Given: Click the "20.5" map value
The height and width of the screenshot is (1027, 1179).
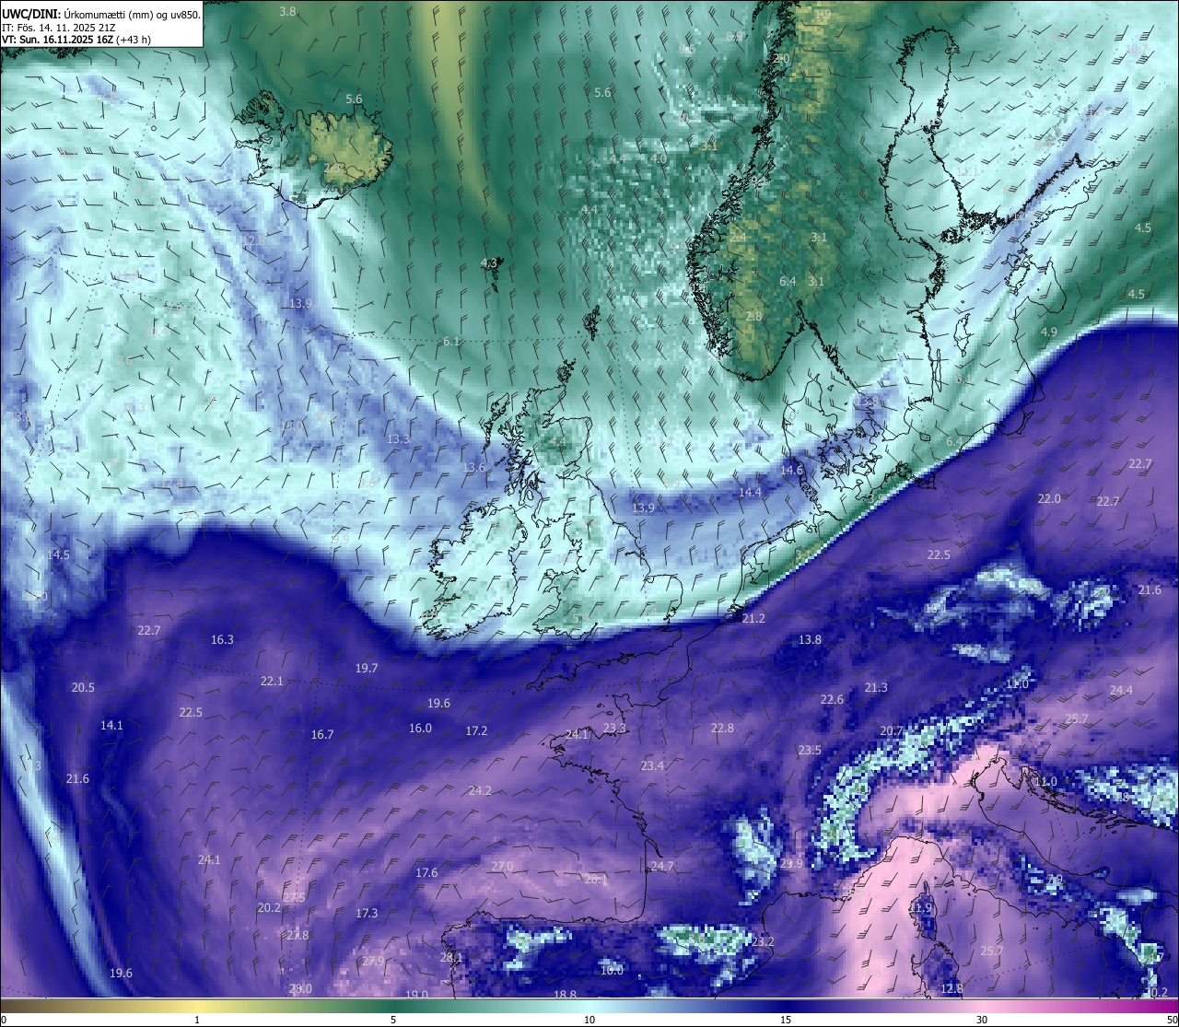Looking at the screenshot, I should [x=83, y=688].
